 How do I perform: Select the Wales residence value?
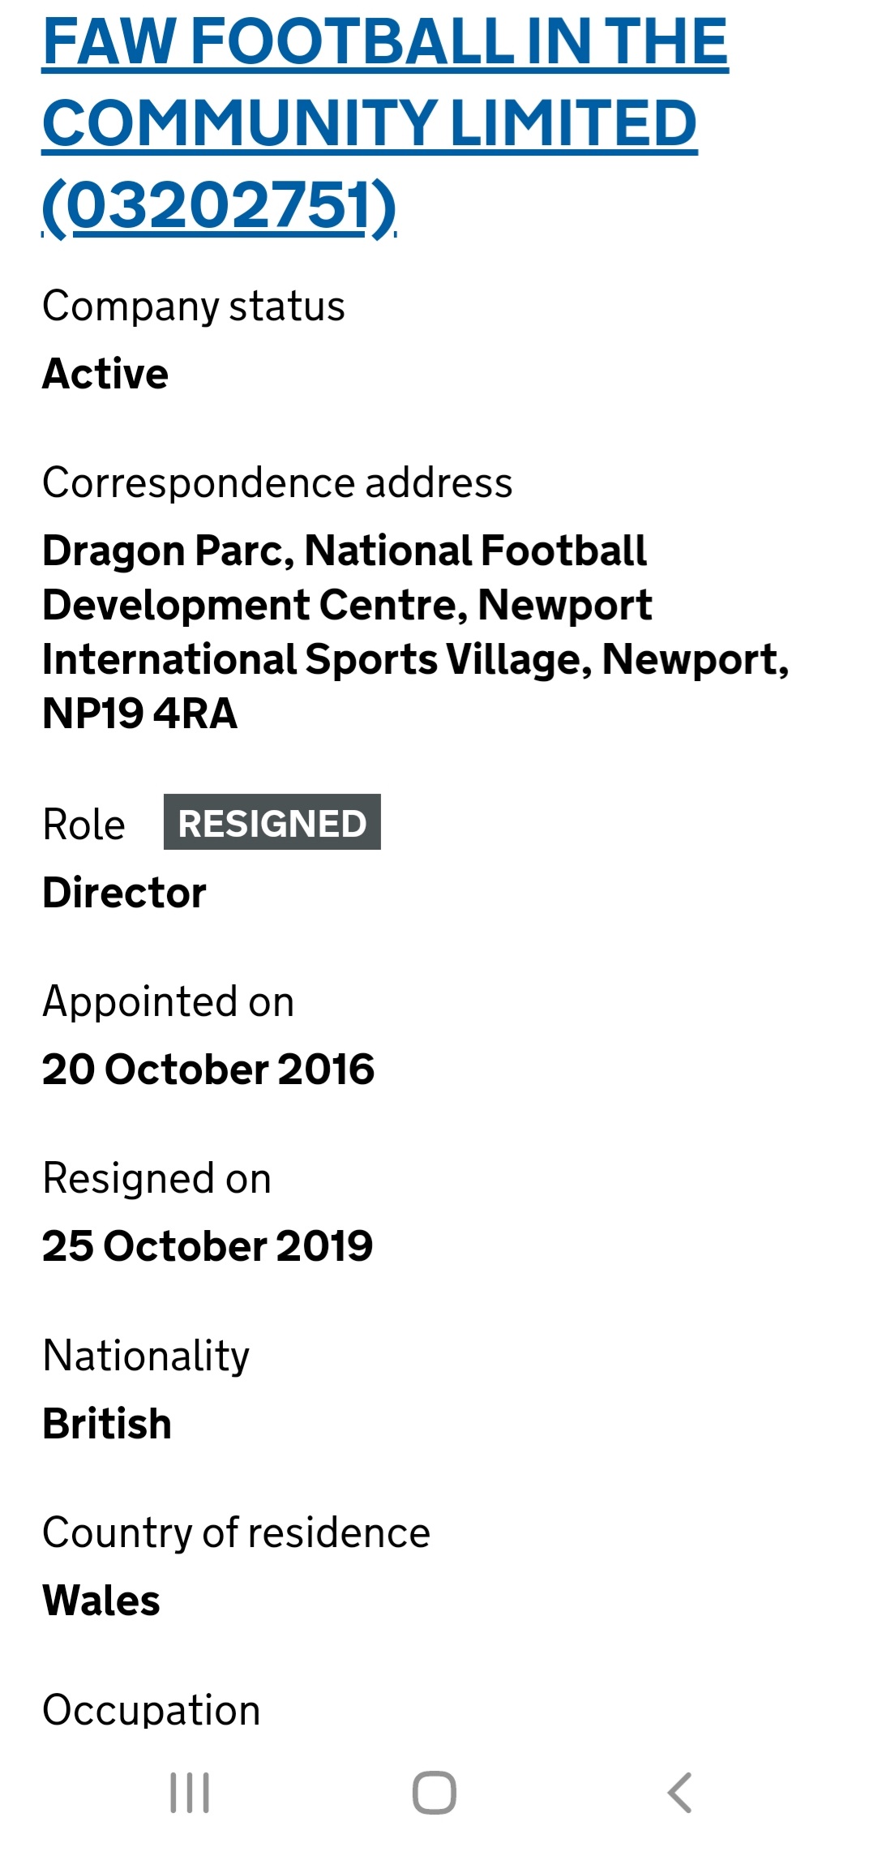tap(101, 1601)
